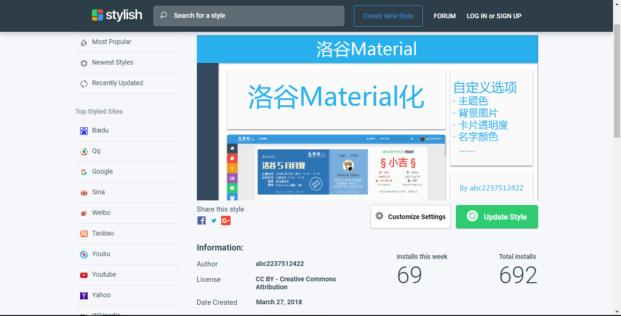The image size is (621, 316).
Task: Share this style on Twitter
Action: click(214, 220)
